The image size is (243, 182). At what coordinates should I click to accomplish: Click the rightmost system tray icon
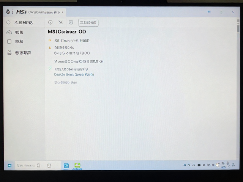tap(233, 165)
